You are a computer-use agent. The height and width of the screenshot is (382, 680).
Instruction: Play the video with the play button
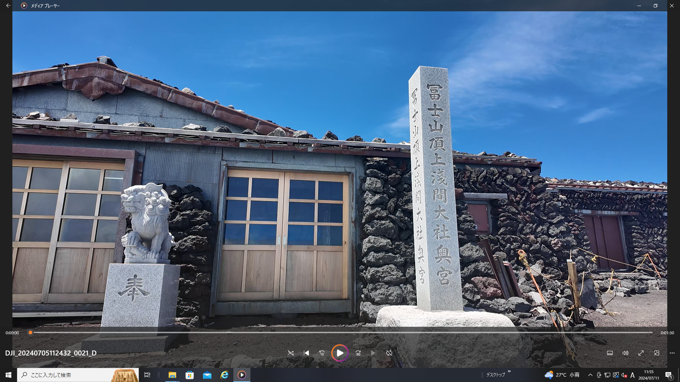[340, 353]
